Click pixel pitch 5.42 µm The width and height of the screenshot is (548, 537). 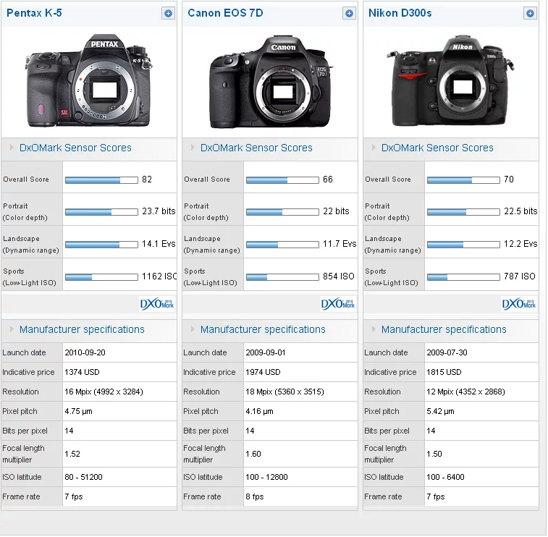click(x=440, y=412)
